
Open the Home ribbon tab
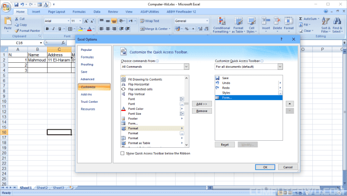tap(21, 12)
